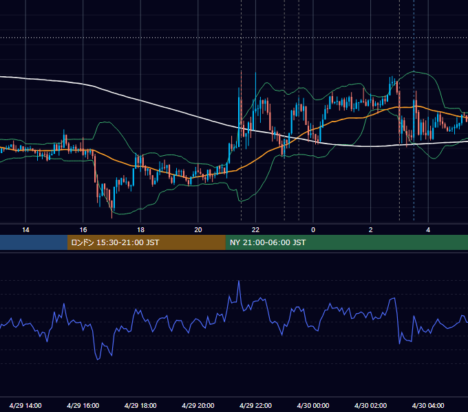Click the blue session bar left of ロンドン
Screen dimensions: 468x412
pyautogui.click(x=34, y=242)
